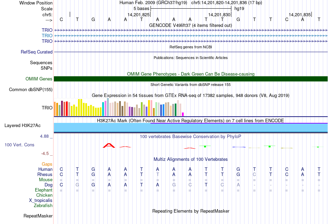
Task: Select the X_tropicalis species row label
Action: [x=41, y=201]
